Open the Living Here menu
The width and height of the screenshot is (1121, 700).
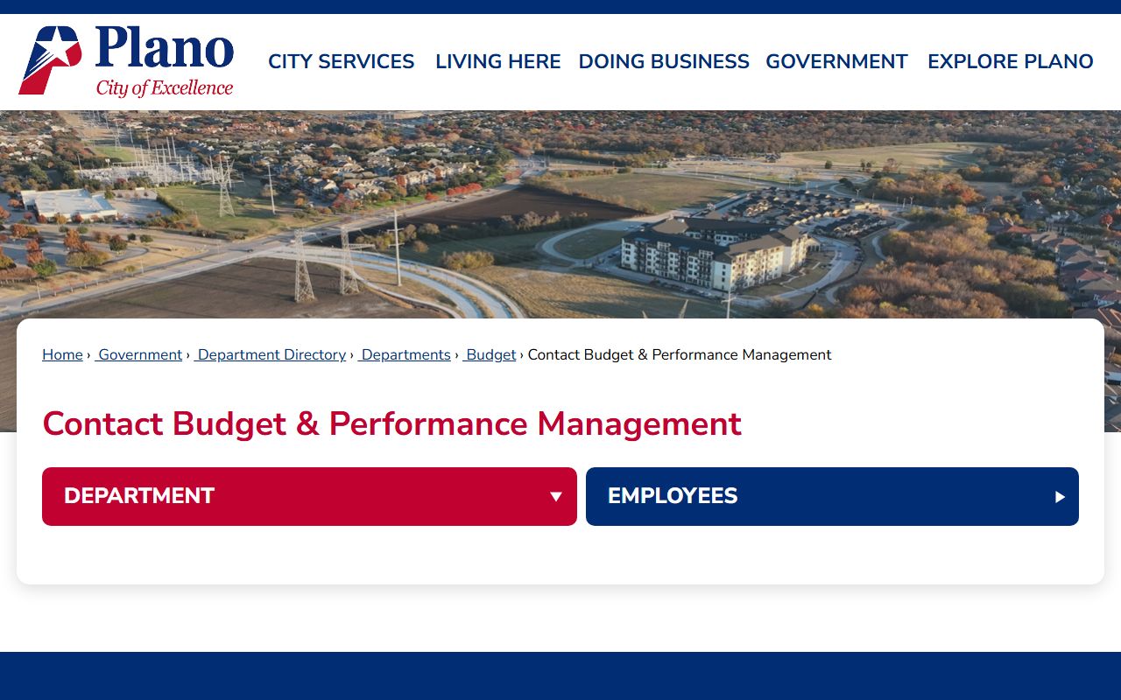(x=497, y=62)
